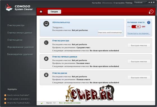This screenshot has height=107, width=157.
Task: Open Настройки in the top menu
Action: (96, 3)
